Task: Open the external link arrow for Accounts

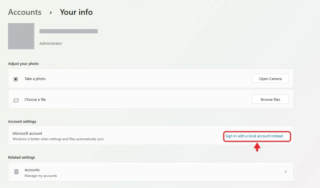Action: click(x=285, y=172)
